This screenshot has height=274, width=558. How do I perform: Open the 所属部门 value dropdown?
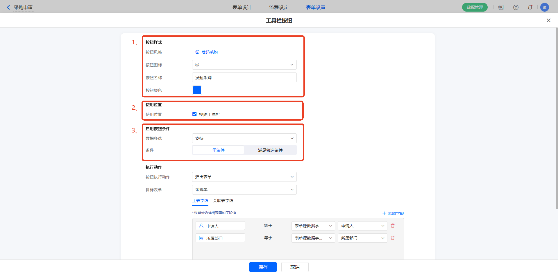tap(363, 238)
